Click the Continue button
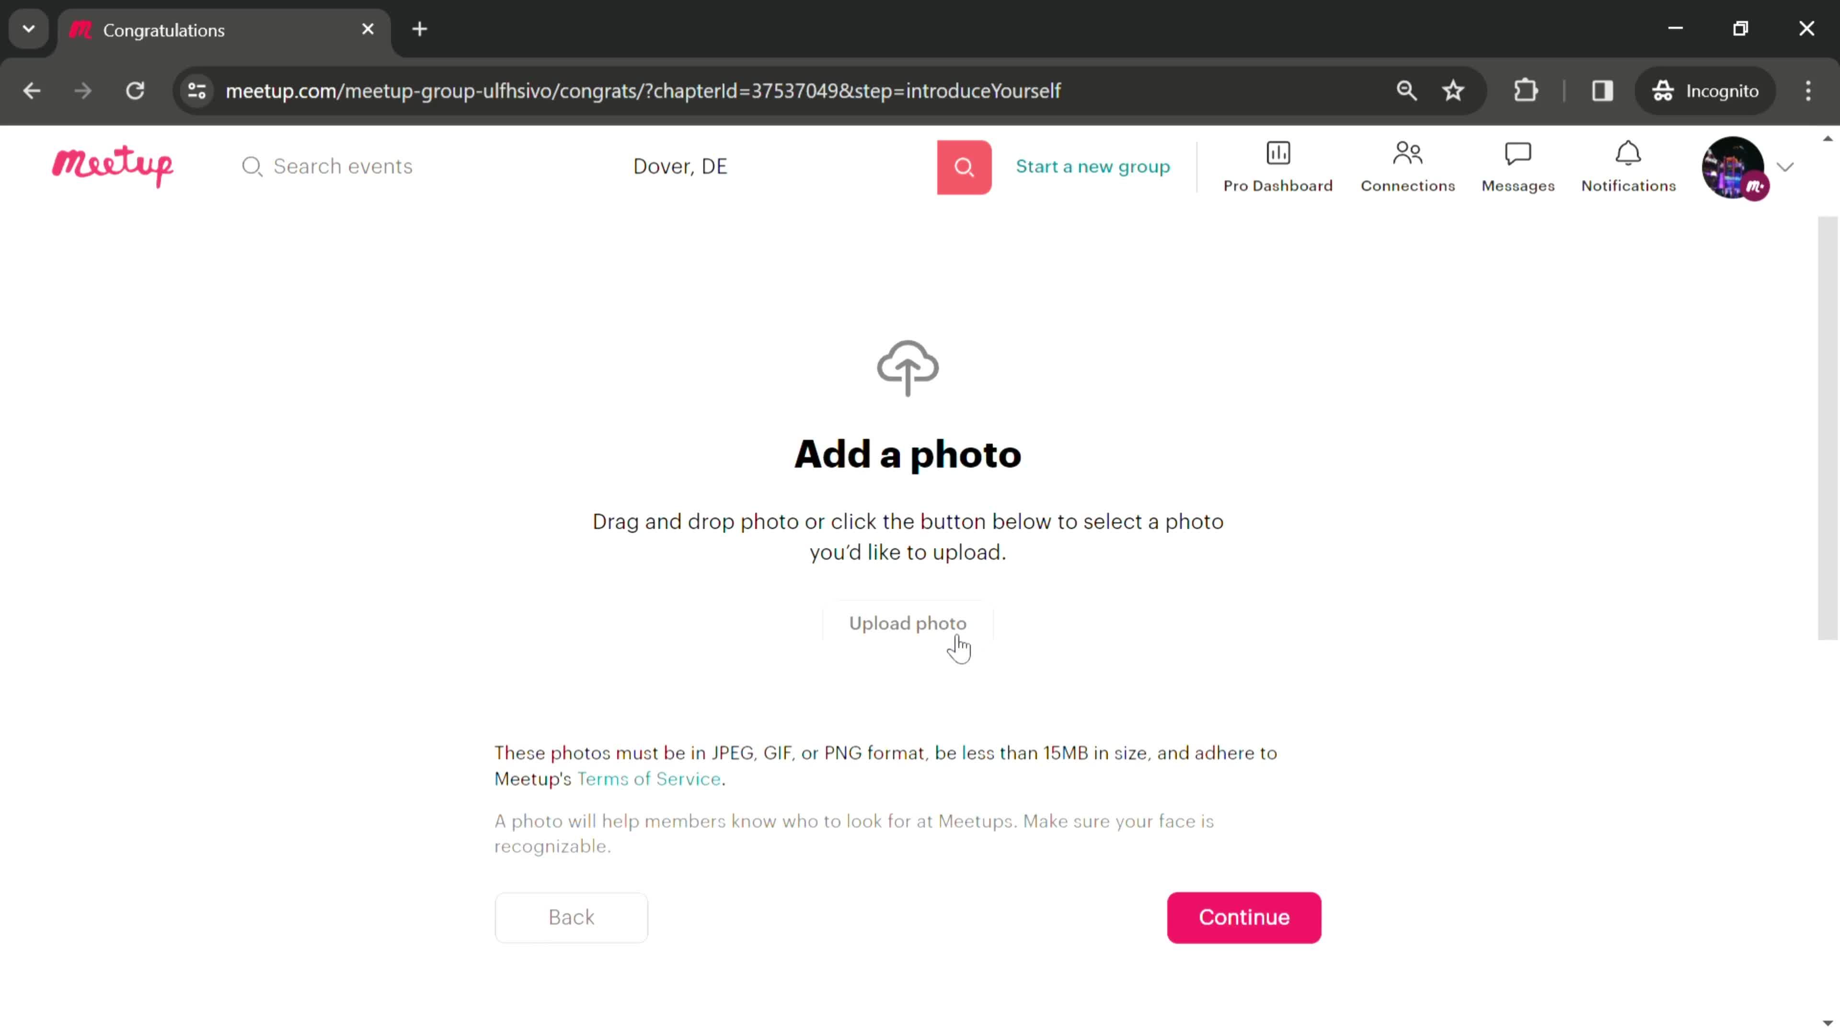This screenshot has width=1840, height=1035. 1243,916
